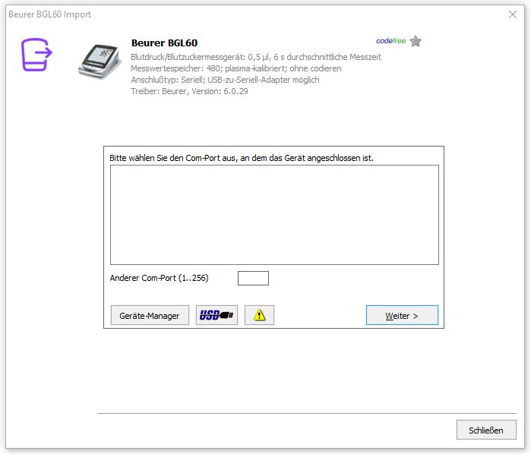Screen dimensions: 531x454
Task: Click the 'Anderer Com-Port (1..256)' label
Action: [x=160, y=278]
